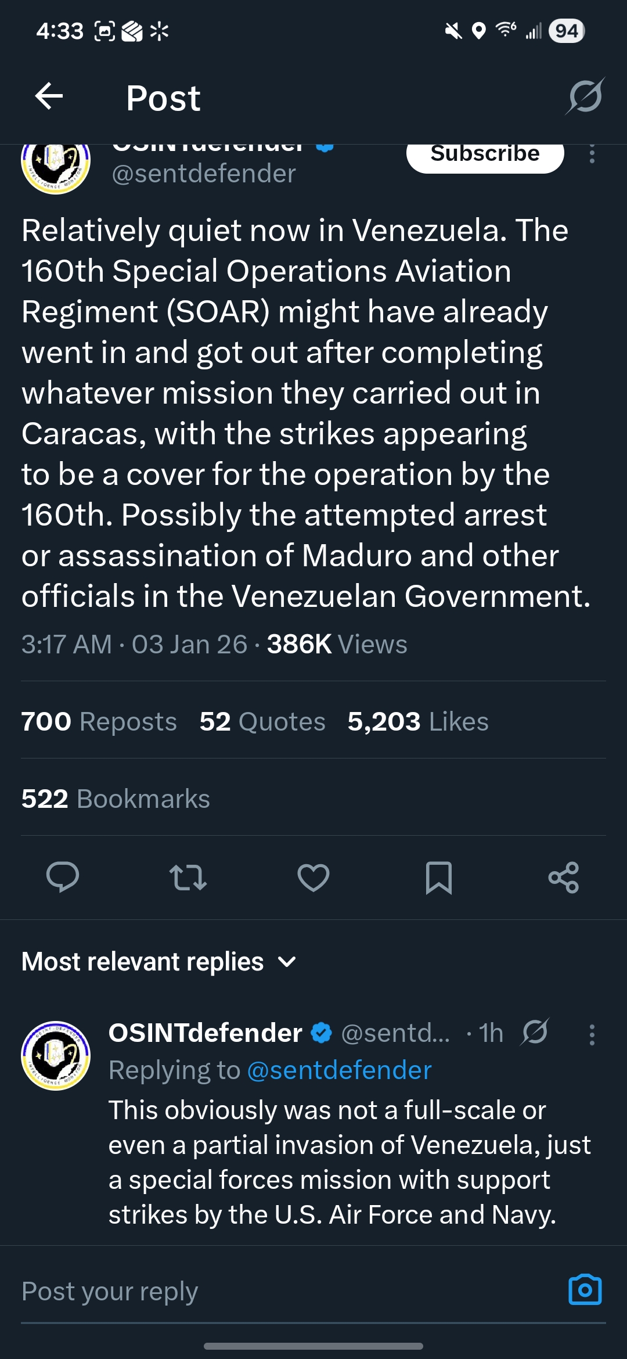This screenshot has width=627, height=1359.
Task: Open the @sentdefender mention link
Action: click(339, 1070)
